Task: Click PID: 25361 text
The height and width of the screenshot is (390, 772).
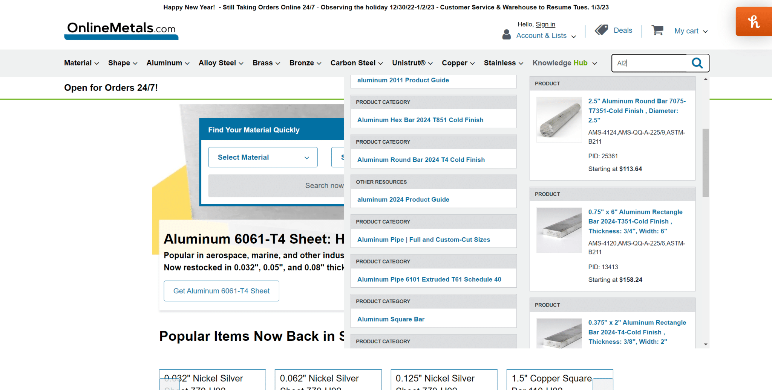Action: point(603,156)
